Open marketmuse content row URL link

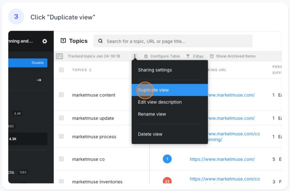pyautogui.click(x=231, y=95)
